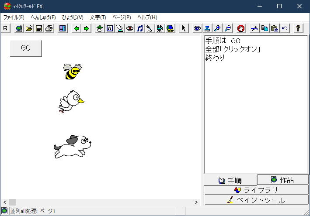Click the horizontal scrollbar thumb
The image size is (310, 216).
pos(12,202)
